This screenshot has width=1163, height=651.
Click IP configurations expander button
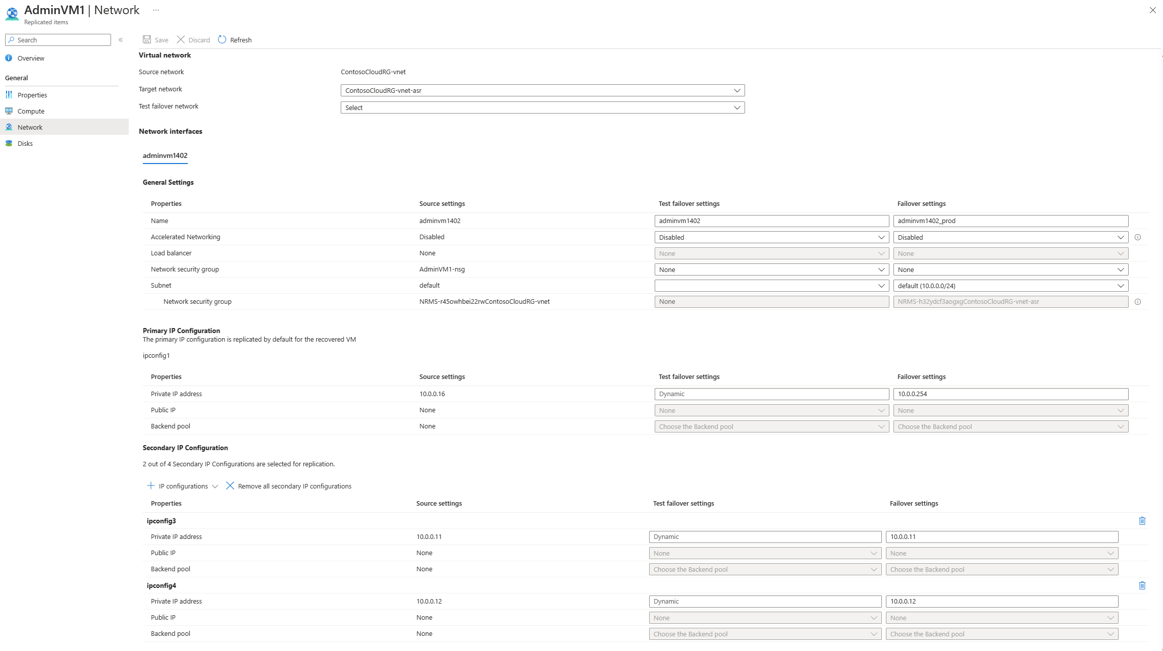[214, 485]
